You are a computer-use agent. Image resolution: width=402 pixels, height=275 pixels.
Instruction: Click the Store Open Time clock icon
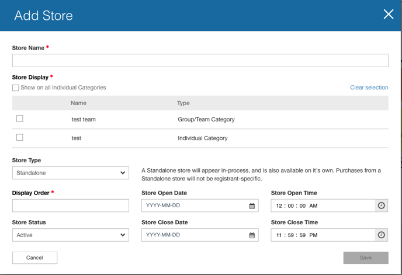coord(381,206)
